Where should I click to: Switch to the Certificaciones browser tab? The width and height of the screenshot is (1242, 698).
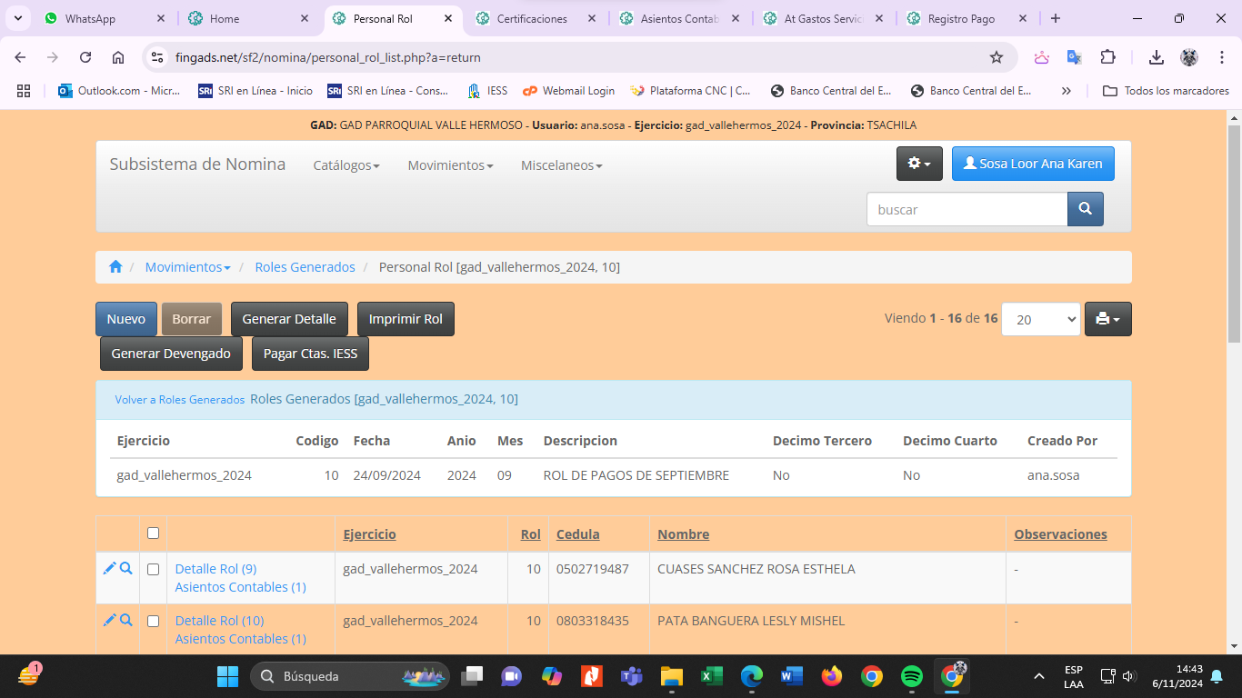[532, 18]
